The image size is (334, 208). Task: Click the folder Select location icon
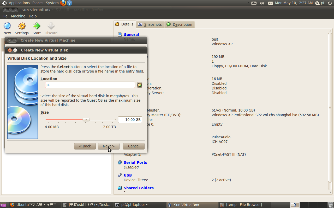coord(140,85)
